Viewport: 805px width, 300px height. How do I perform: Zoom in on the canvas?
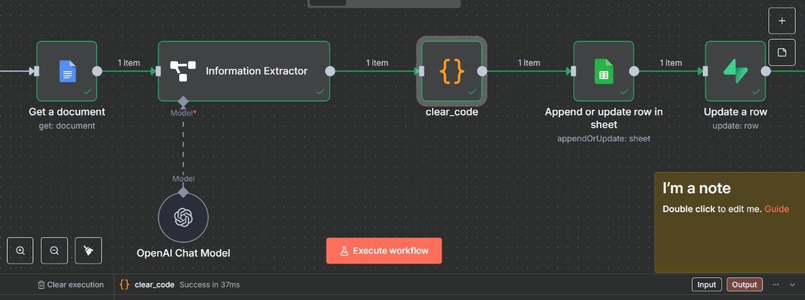coord(20,250)
